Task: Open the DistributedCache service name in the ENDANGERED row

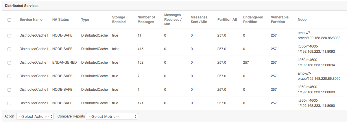Action: pos(33,62)
